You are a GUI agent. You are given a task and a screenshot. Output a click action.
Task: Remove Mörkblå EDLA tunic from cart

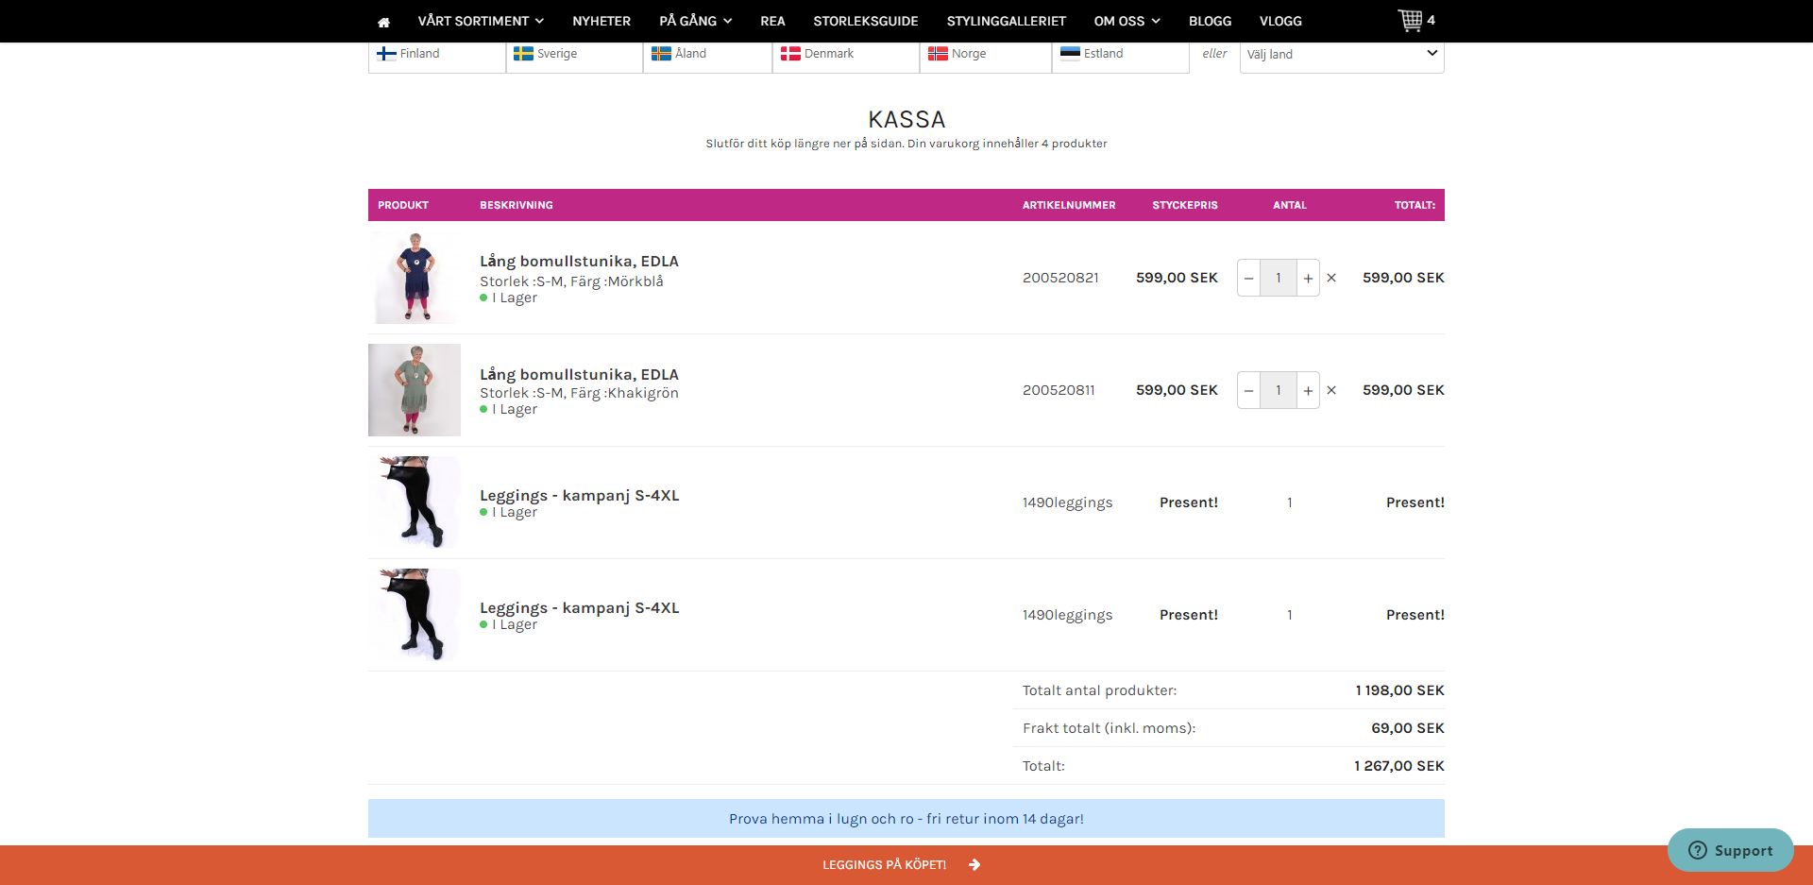click(x=1331, y=278)
